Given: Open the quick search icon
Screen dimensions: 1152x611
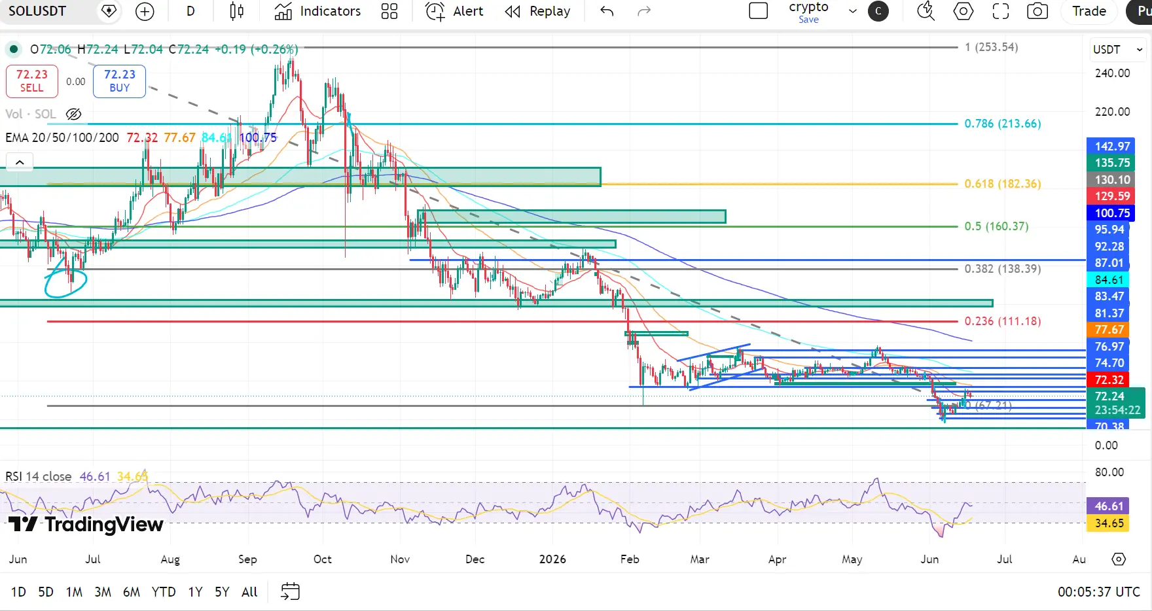Looking at the screenshot, I should pyautogui.click(x=926, y=11).
